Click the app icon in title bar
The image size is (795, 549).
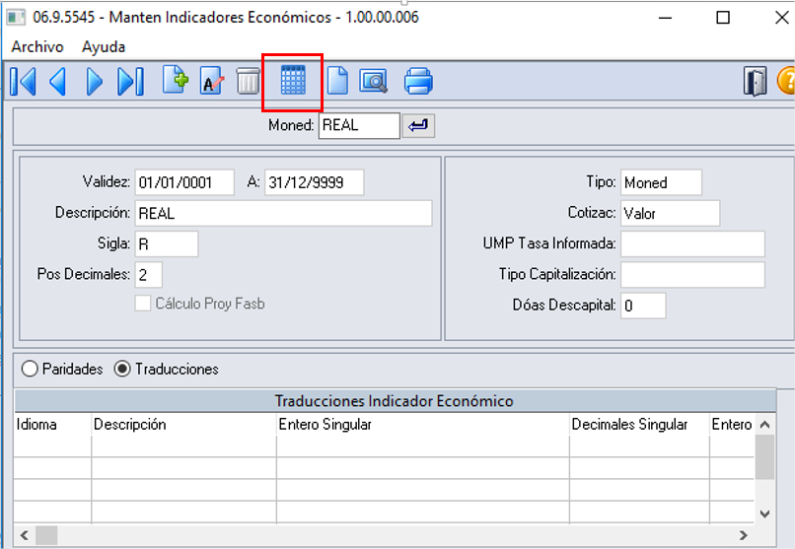click(16, 18)
